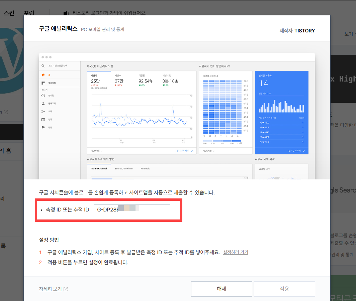The height and width of the screenshot is (301, 356).
Task: Open the 포럼 menu in background page
Action: (x=29, y=13)
